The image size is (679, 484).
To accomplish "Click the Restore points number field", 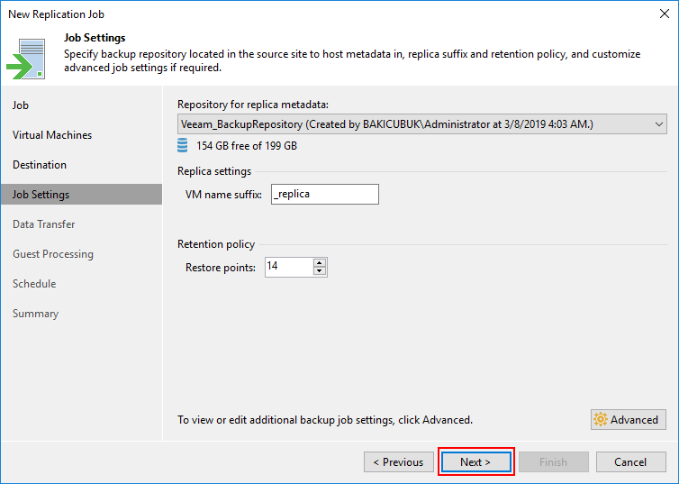I will click(x=289, y=267).
